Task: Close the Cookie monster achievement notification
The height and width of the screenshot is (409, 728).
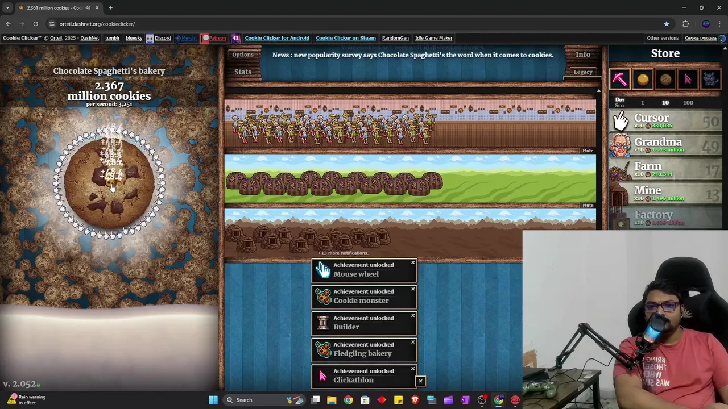Action: point(413,290)
